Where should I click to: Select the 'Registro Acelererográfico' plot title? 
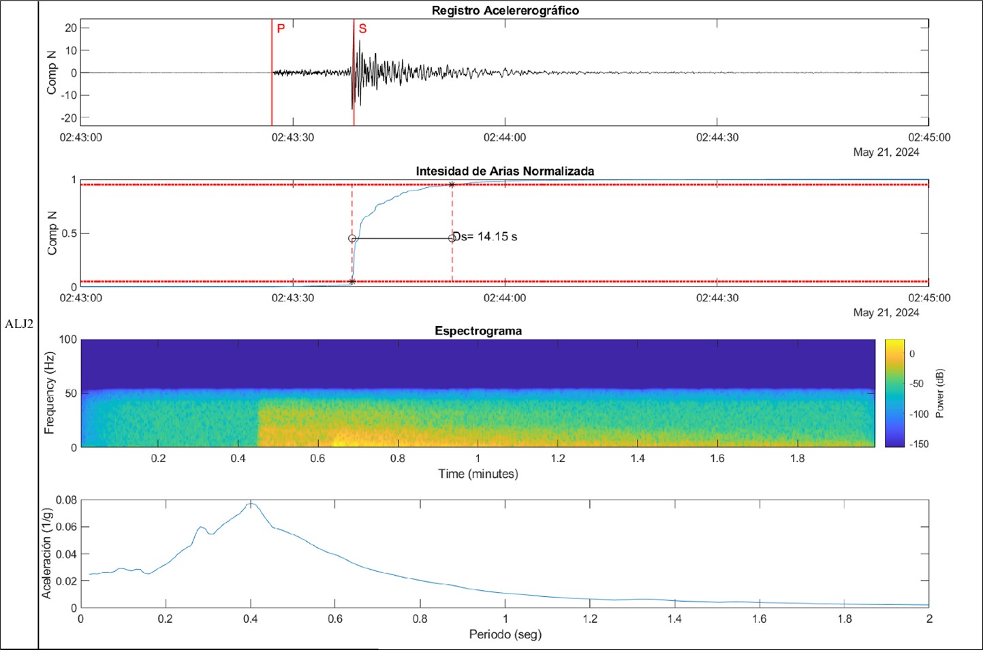[x=505, y=10]
